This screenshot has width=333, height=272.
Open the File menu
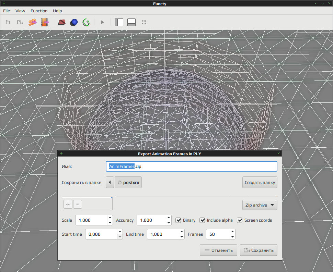[x=7, y=11]
